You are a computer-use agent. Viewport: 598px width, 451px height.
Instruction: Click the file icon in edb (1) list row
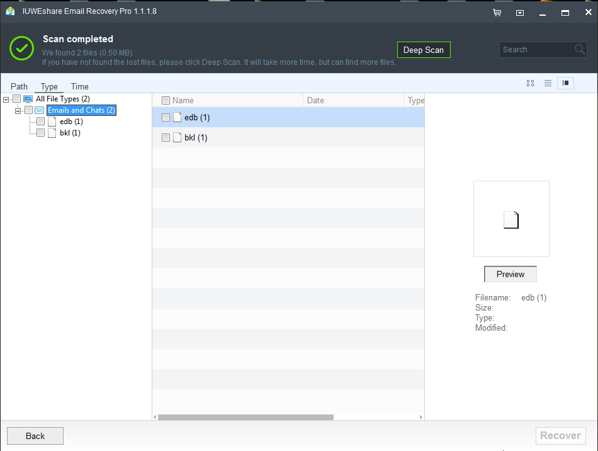177,117
